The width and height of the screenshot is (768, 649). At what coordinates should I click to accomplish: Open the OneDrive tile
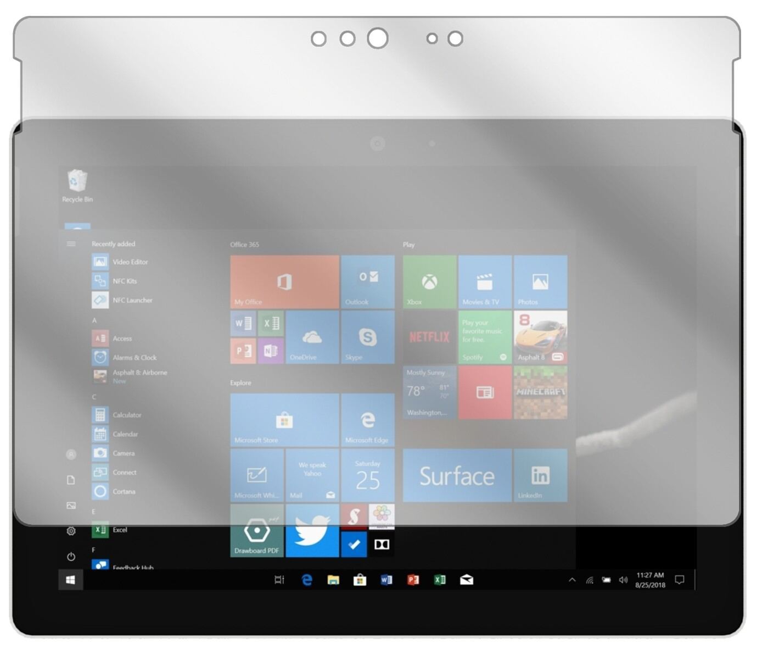coord(312,337)
